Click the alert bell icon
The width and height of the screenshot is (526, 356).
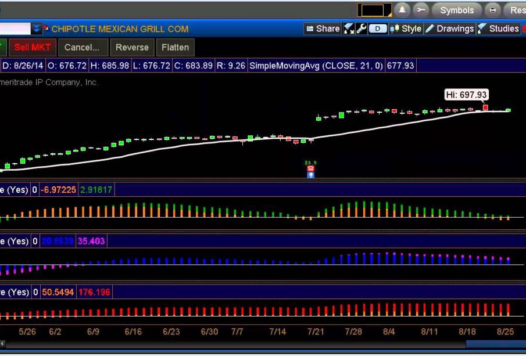(x=402, y=10)
